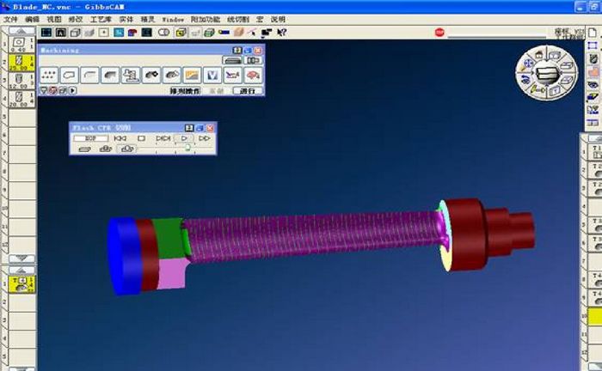Adjust the rendering speed slider

coord(187,149)
